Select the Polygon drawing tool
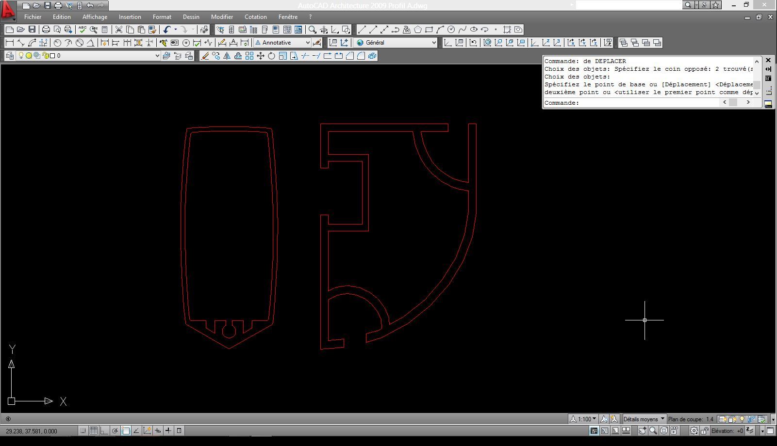The height and width of the screenshot is (446, 777). click(418, 30)
